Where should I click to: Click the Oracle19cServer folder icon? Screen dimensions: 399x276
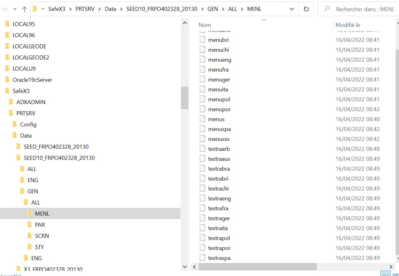coord(7,80)
